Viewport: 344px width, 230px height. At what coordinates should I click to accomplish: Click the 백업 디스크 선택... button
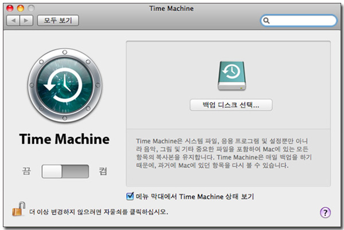231,105
